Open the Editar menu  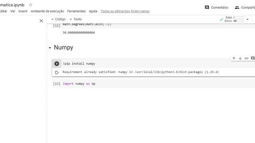click(x=4, y=11)
